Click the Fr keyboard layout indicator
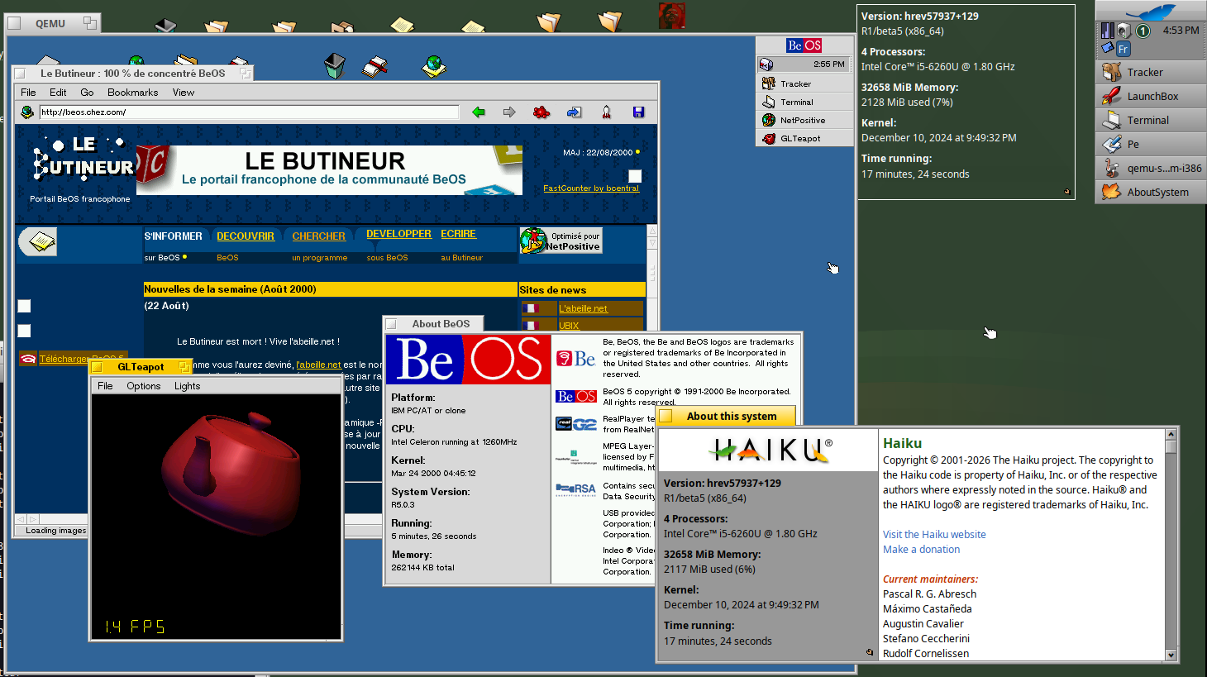 point(1124,49)
